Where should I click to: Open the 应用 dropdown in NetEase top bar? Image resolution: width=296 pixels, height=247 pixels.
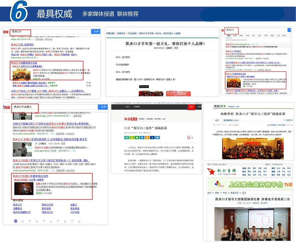(x=128, y=107)
